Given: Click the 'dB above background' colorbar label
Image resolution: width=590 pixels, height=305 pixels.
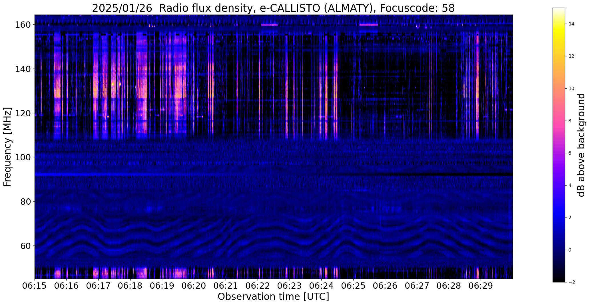Looking at the screenshot, I should tap(581, 145).
